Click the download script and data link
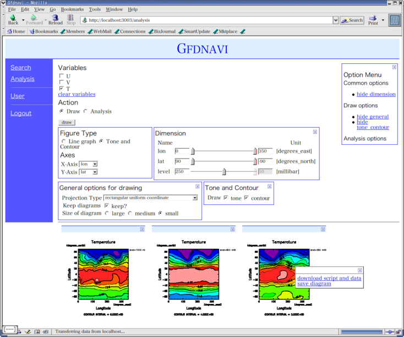404x337 pixels. click(329, 278)
